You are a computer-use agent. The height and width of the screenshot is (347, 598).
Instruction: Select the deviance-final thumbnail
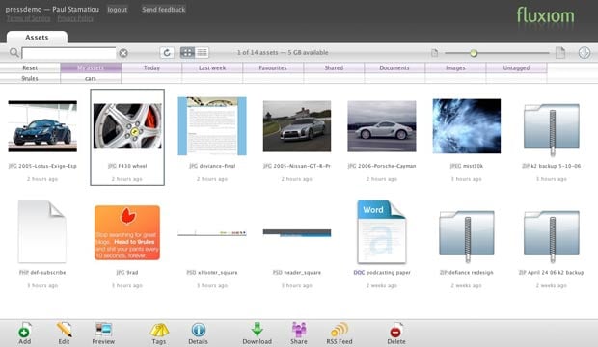(x=212, y=126)
